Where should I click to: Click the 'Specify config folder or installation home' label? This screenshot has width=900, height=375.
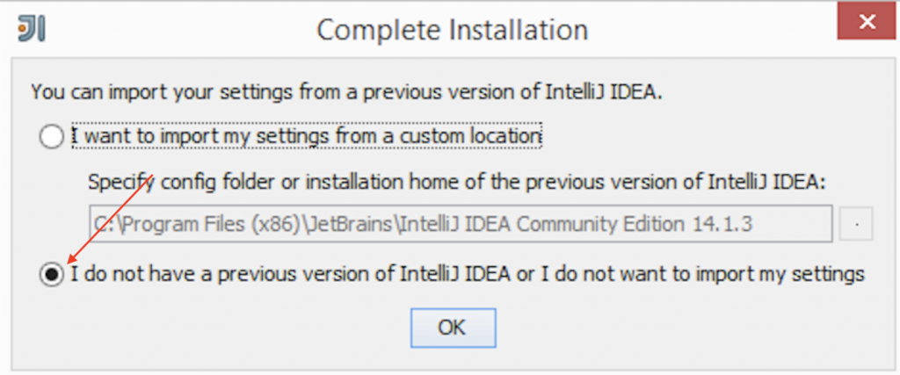[456, 183]
